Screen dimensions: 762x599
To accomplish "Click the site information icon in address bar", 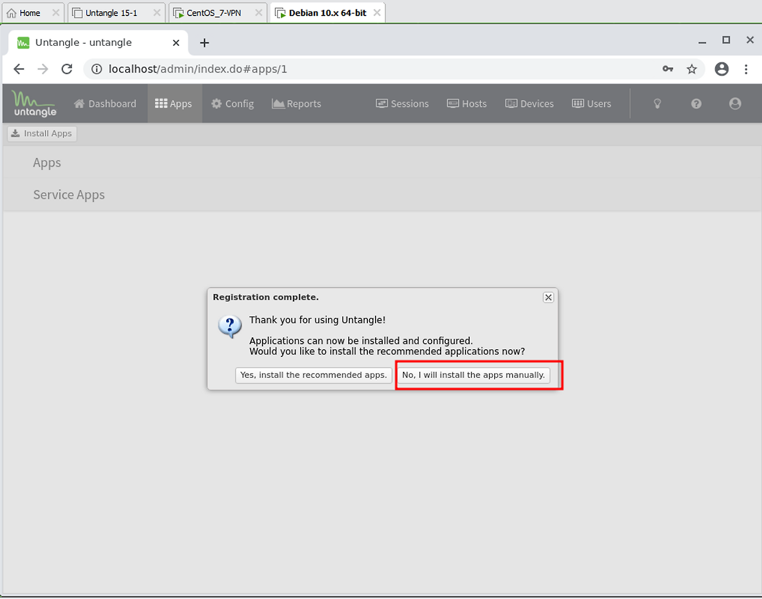I will (x=96, y=69).
